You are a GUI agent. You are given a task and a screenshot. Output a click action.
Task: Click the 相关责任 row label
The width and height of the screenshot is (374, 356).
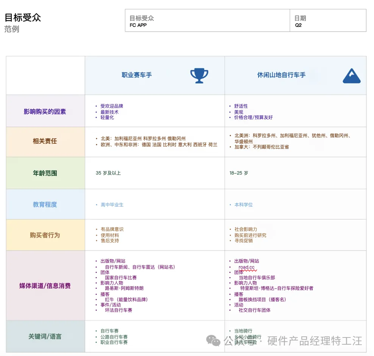45,142
